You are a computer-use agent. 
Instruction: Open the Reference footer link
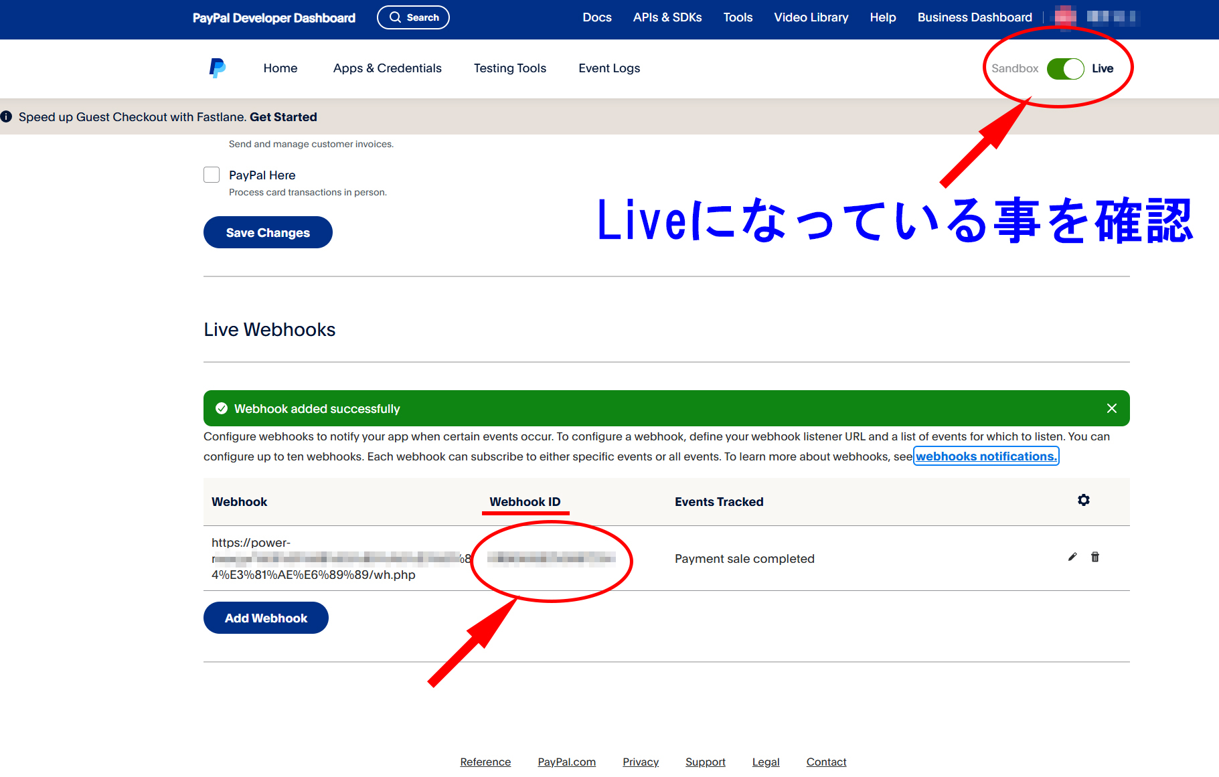coord(485,762)
